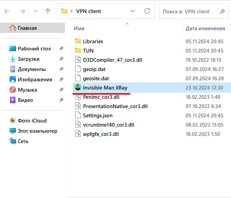
Task: Open Музыка in the sidebar
Action: tap(27, 90)
